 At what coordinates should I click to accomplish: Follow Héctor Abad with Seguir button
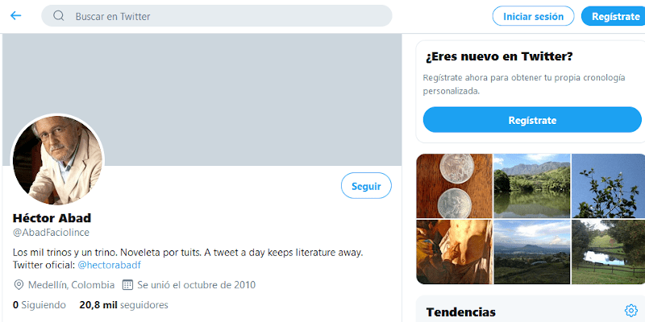pos(366,186)
